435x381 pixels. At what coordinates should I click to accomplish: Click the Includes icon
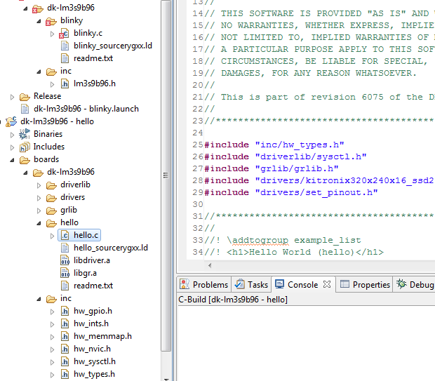click(x=25, y=147)
